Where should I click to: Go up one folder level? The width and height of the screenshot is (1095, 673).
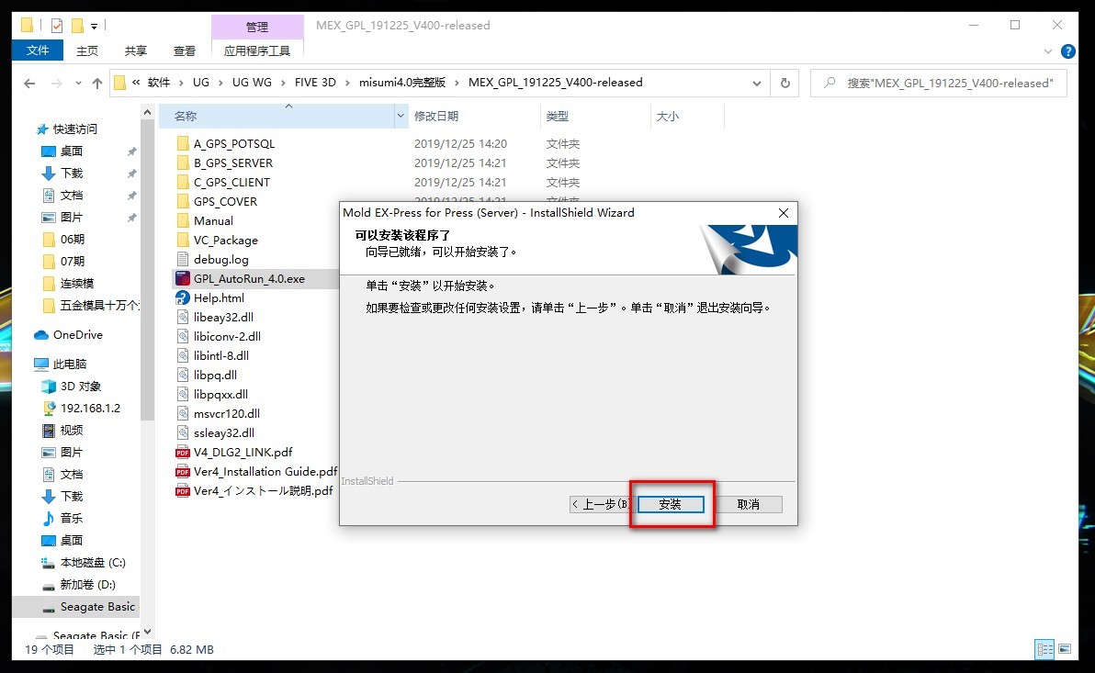click(97, 83)
